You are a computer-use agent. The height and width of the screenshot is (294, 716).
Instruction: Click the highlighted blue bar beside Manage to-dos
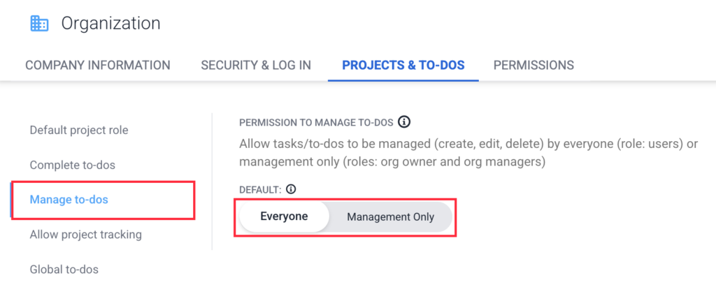click(x=11, y=200)
